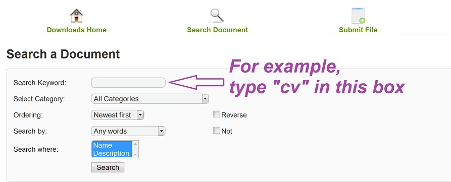
Task: Click the Downloads Home house icon
Action: click(x=76, y=16)
